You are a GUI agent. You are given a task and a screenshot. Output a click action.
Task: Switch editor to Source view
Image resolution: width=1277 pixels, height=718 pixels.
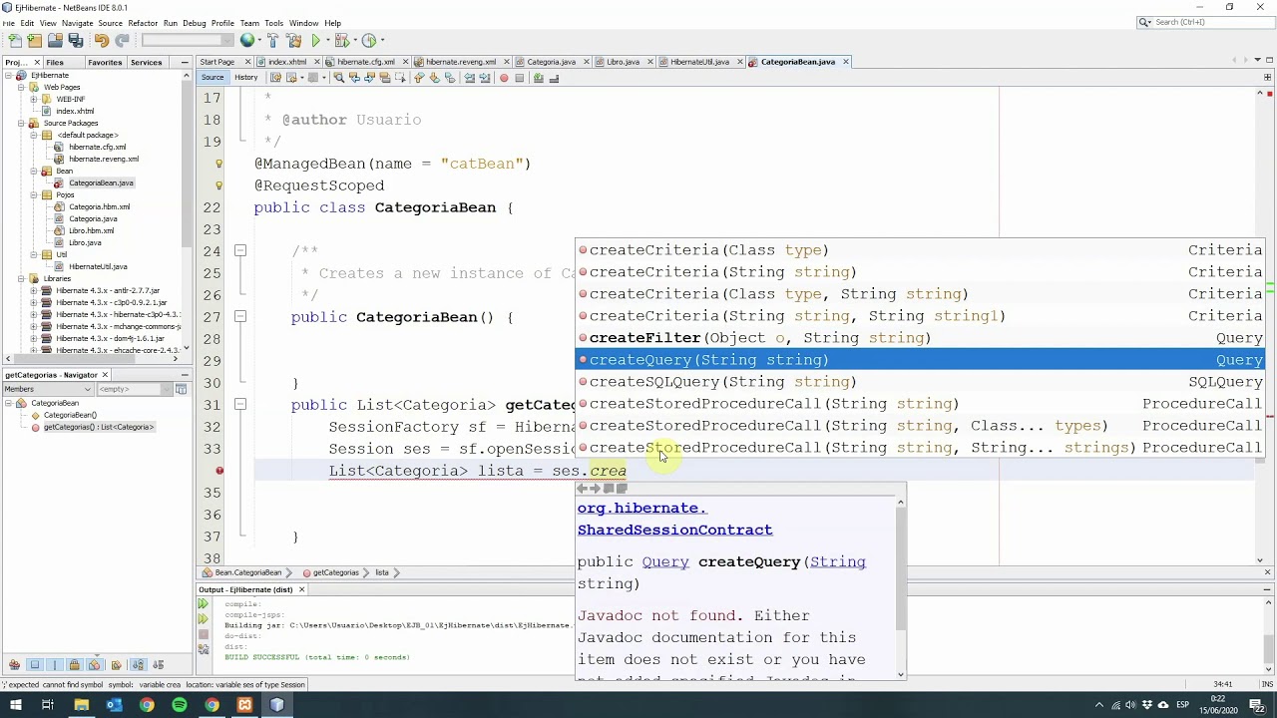point(213,78)
